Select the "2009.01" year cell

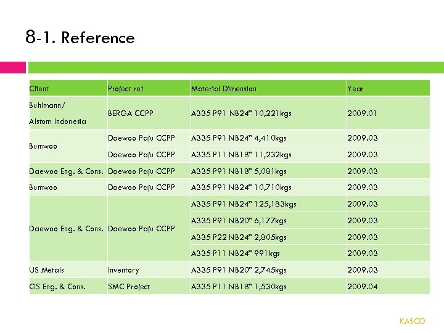click(361, 113)
